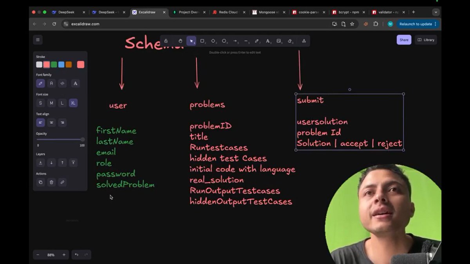Click the Opacity slider handle
Image resolution: width=470 pixels, height=264 pixels.
tap(82, 139)
